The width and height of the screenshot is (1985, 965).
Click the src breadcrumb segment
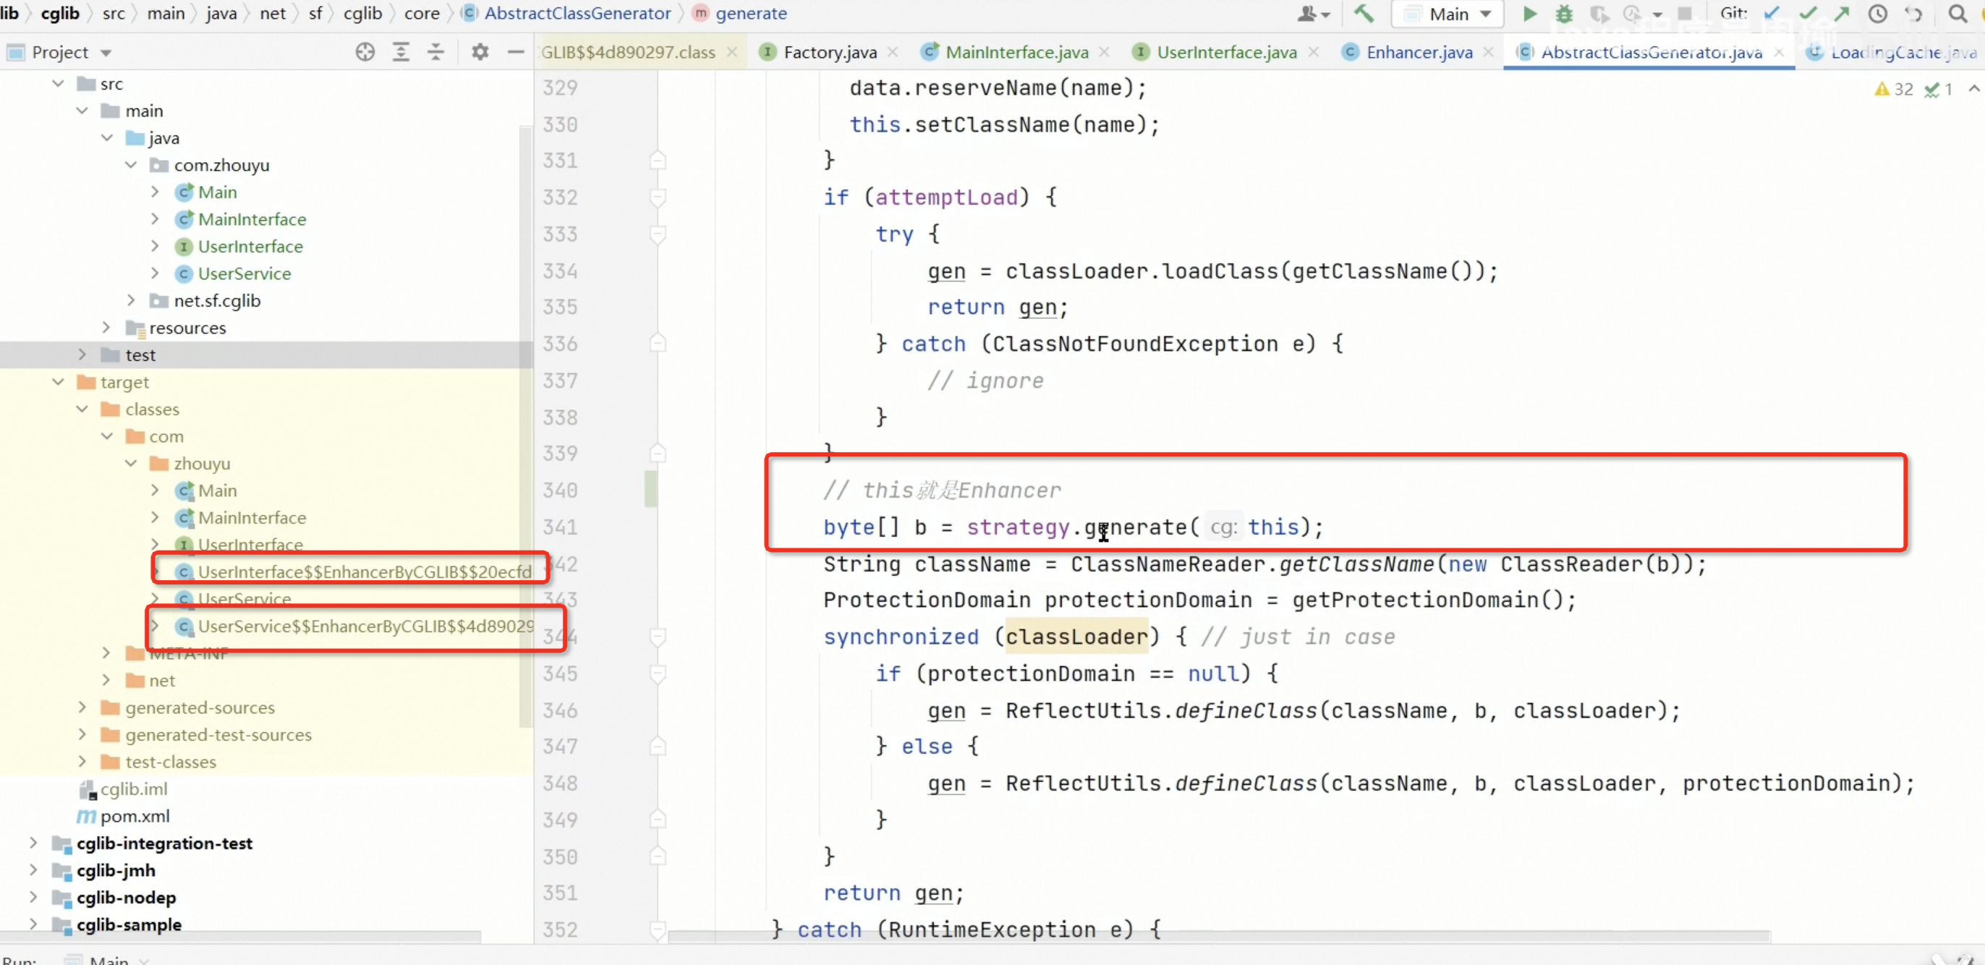click(114, 13)
